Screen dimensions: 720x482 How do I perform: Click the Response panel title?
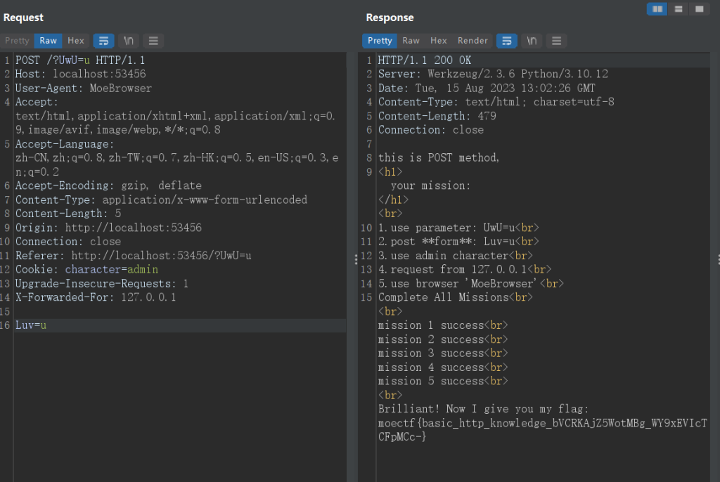(390, 18)
